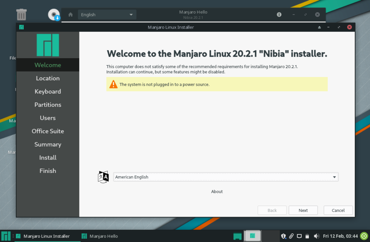Close the Manjaro Linux Installer window
The height and width of the screenshot is (242, 370).
[349, 27]
